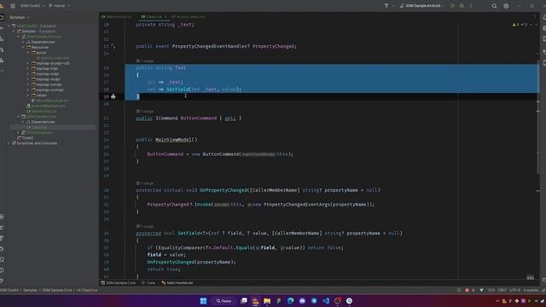Screen dimensions: 546x307
Task: Open the SGM.Sample.Android run configuration dropdown
Action: pos(422,6)
